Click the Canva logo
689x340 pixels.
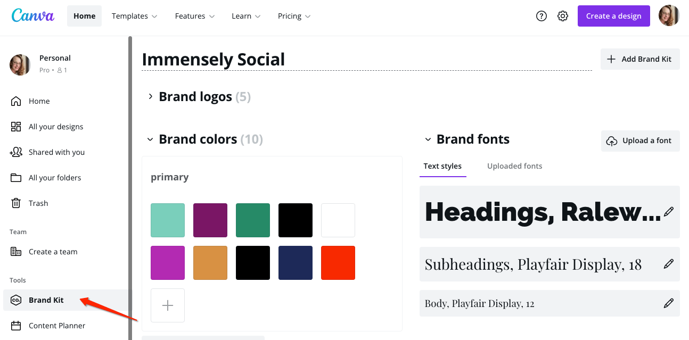point(33,15)
